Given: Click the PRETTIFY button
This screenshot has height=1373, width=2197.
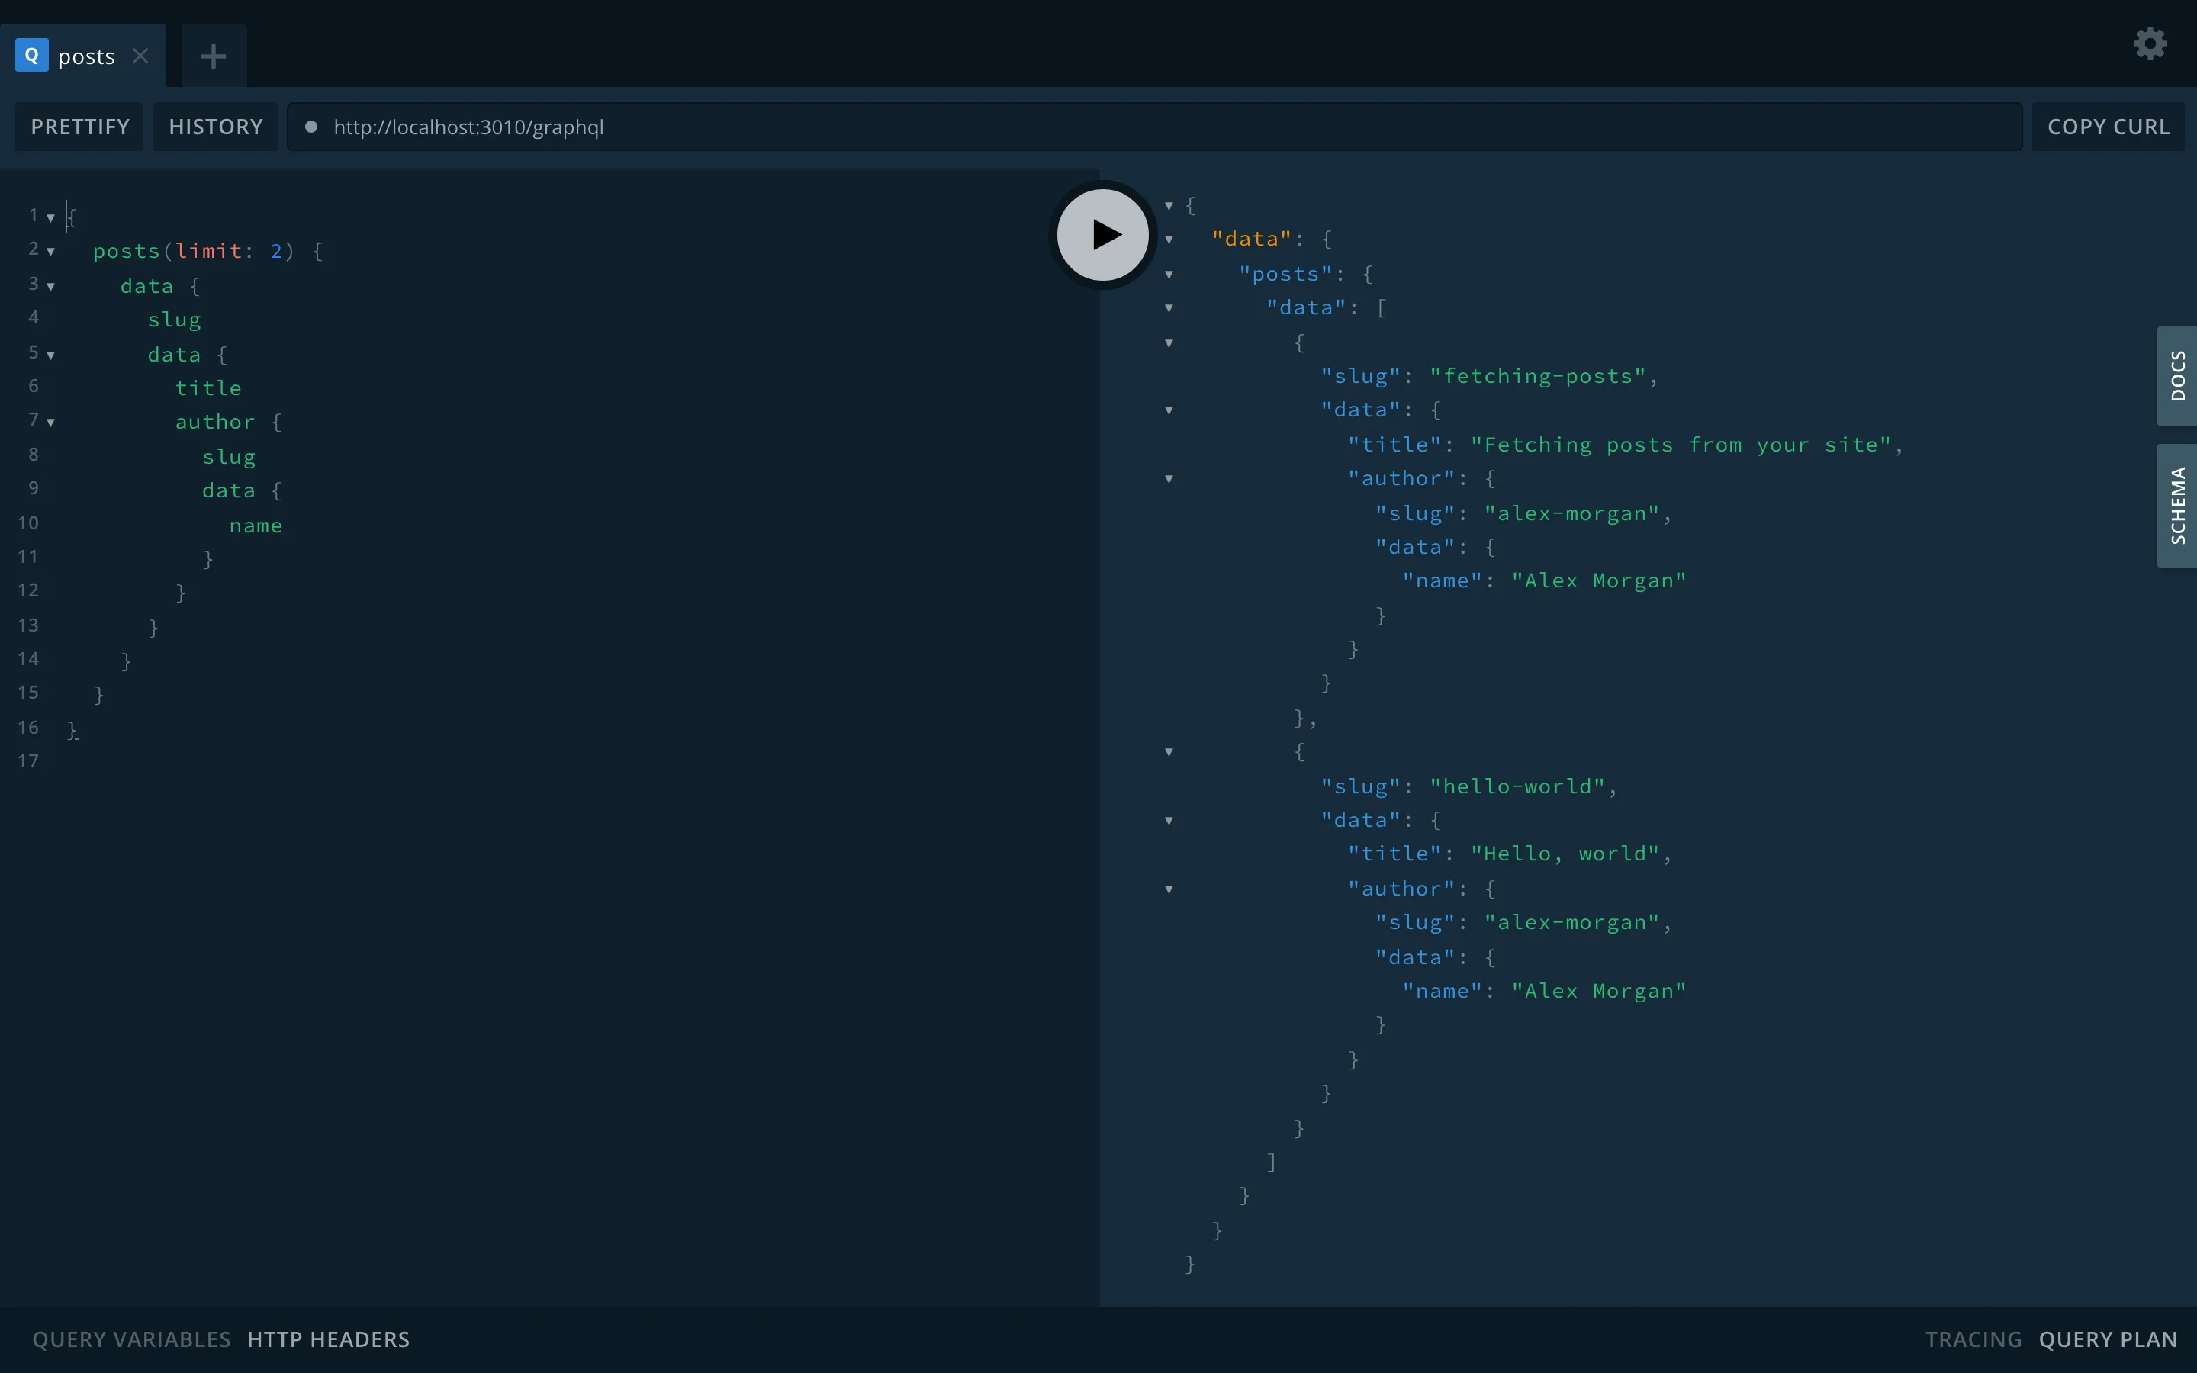Looking at the screenshot, I should tap(80, 127).
